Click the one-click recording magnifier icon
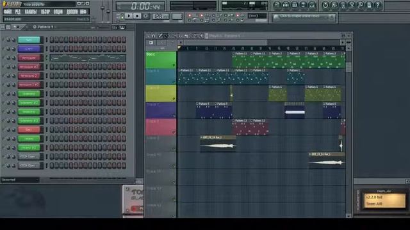 tap(360, 5)
